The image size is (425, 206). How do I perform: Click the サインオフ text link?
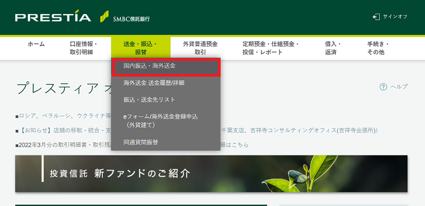pos(395,17)
